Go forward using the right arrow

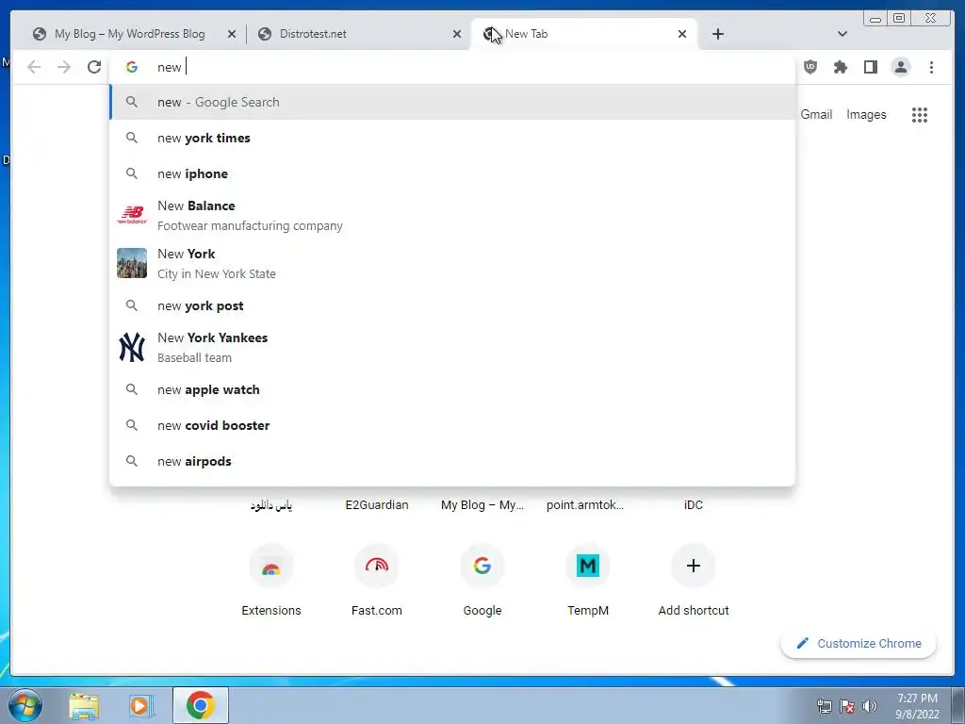click(64, 67)
